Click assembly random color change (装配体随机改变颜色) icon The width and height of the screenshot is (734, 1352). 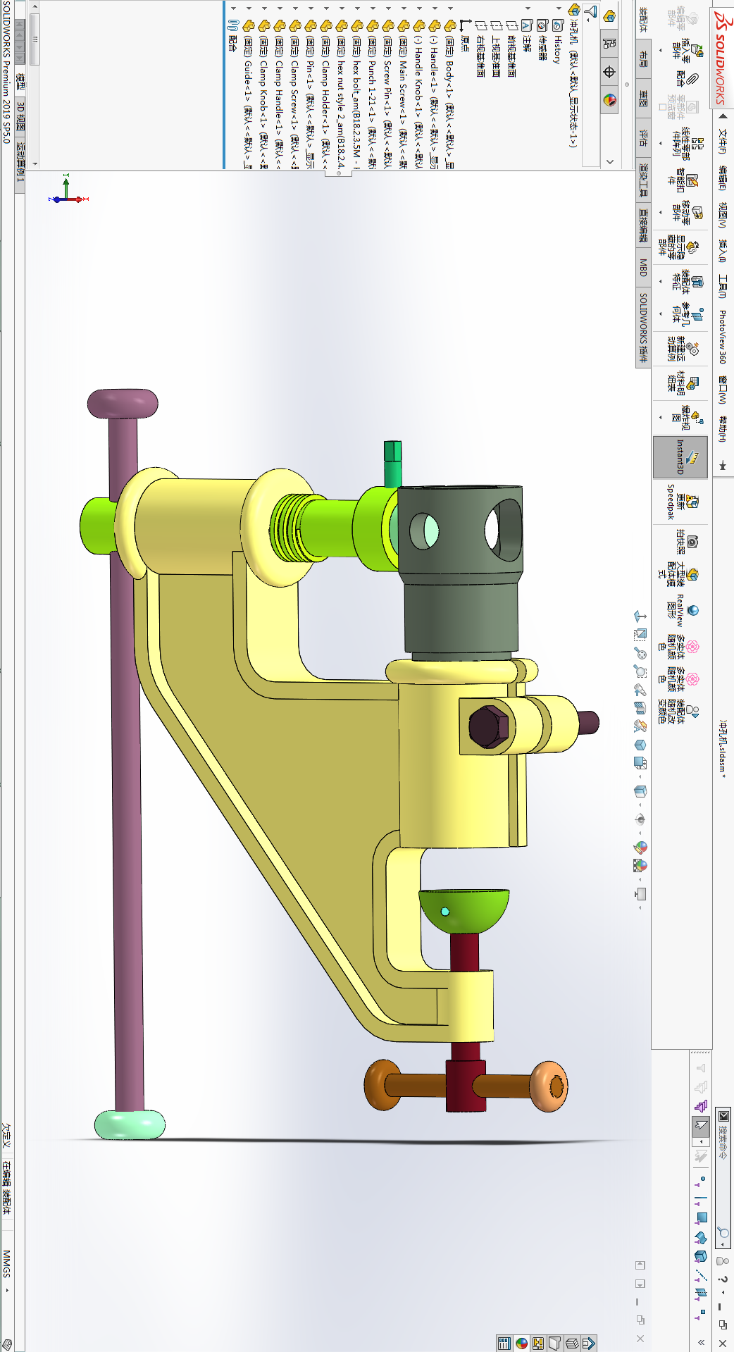(693, 712)
